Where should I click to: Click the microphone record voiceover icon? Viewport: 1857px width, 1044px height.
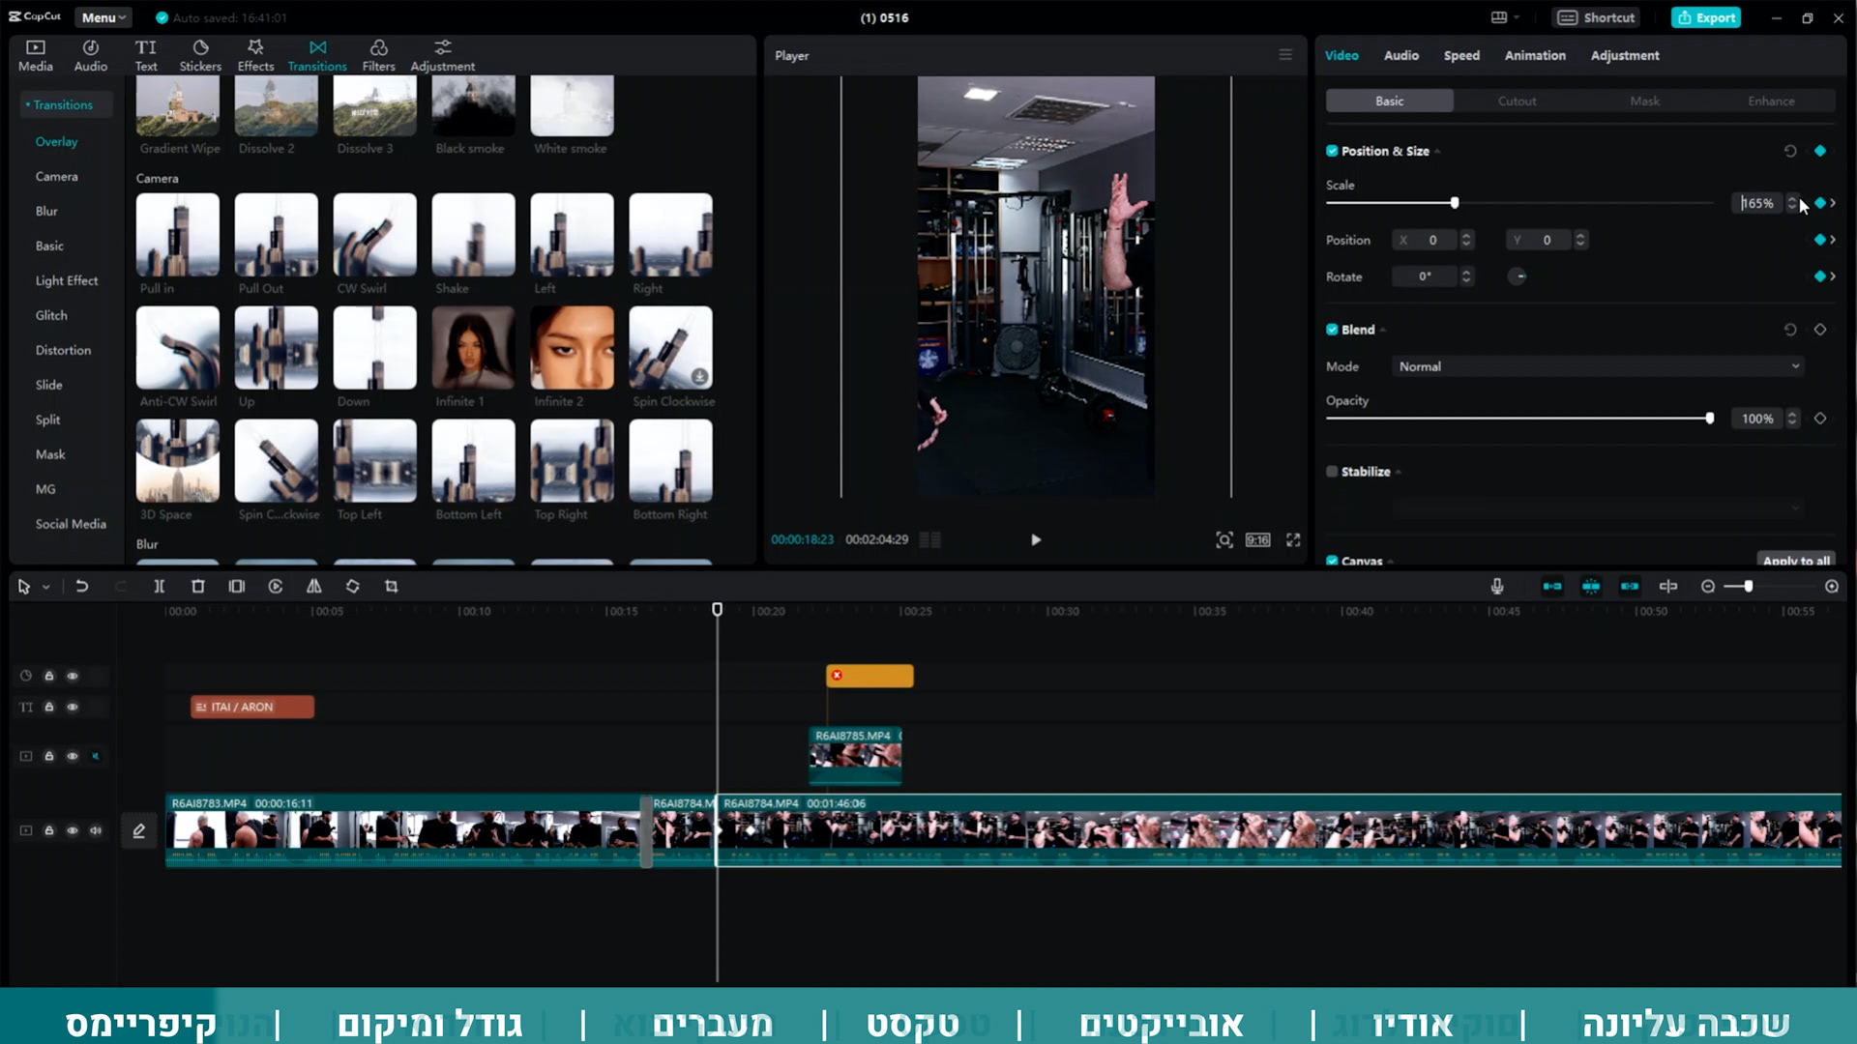(1497, 586)
